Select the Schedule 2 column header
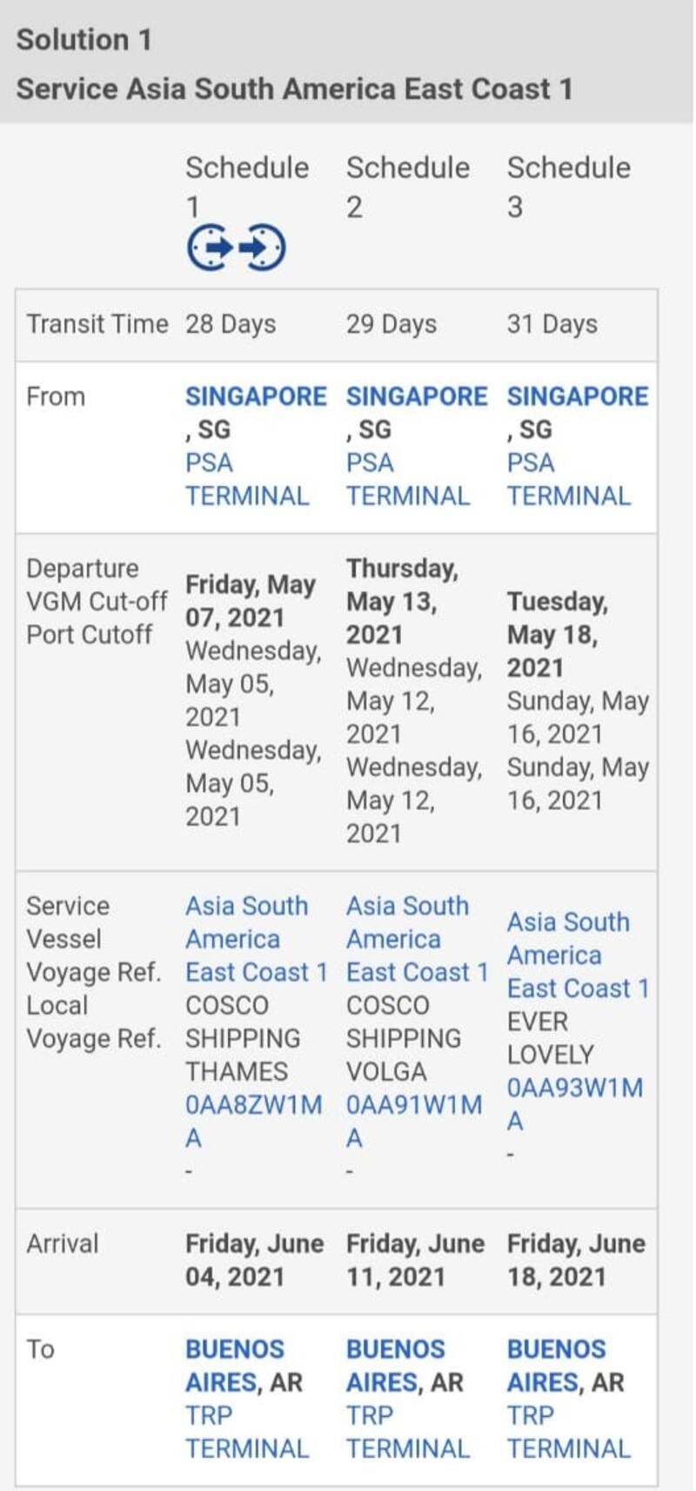The height and width of the screenshot is (1491, 696). pos(408,186)
